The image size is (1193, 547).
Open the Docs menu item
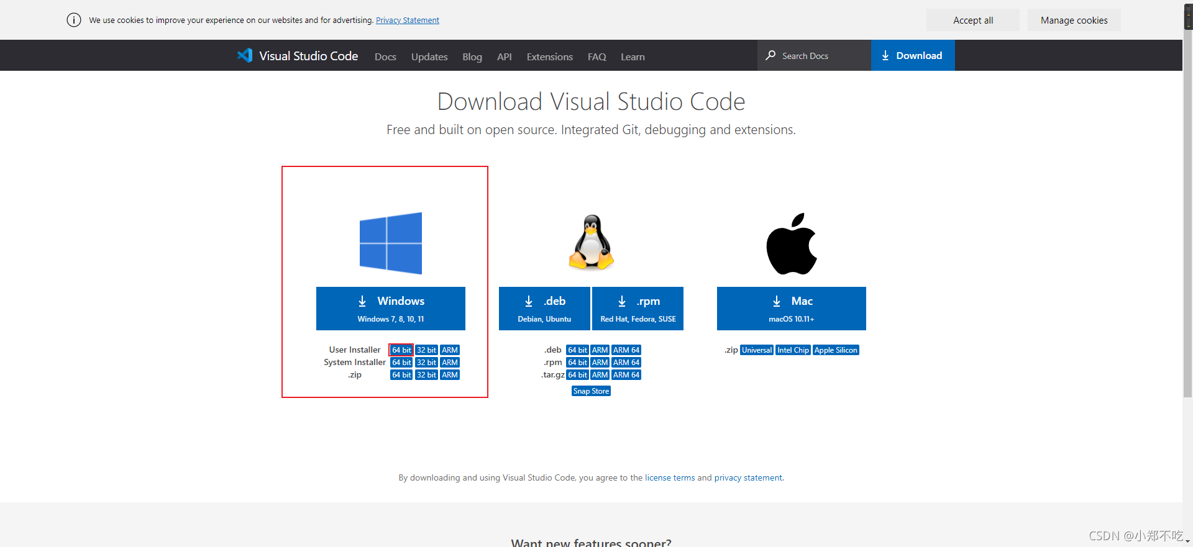(x=385, y=57)
